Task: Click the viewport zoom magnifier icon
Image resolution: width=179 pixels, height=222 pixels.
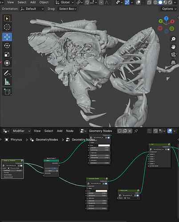Action: pyautogui.click(x=173, y=39)
